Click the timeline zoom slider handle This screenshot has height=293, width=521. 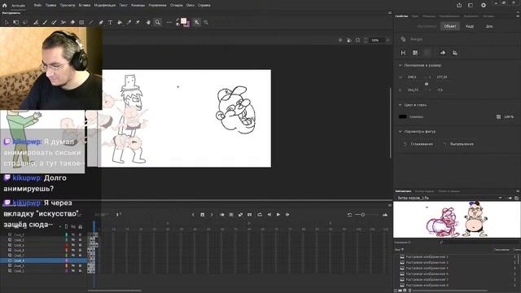click(x=363, y=215)
